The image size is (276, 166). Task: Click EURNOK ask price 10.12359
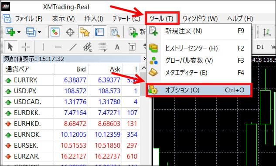(x=108, y=135)
